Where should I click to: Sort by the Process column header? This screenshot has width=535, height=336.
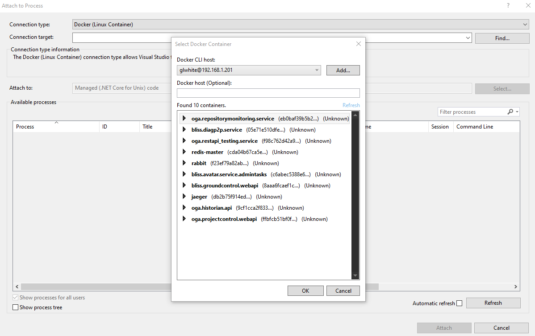click(x=56, y=126)
